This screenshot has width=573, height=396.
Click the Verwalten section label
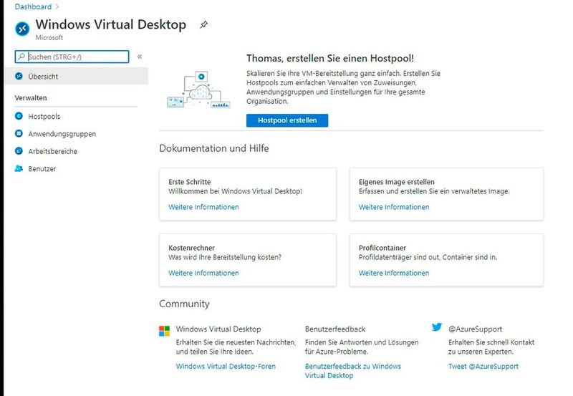pyautogui.click(x=31, y=98)
